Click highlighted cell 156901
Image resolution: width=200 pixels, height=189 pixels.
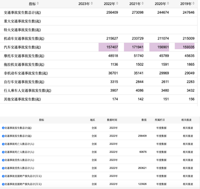(x=159, y=47)
